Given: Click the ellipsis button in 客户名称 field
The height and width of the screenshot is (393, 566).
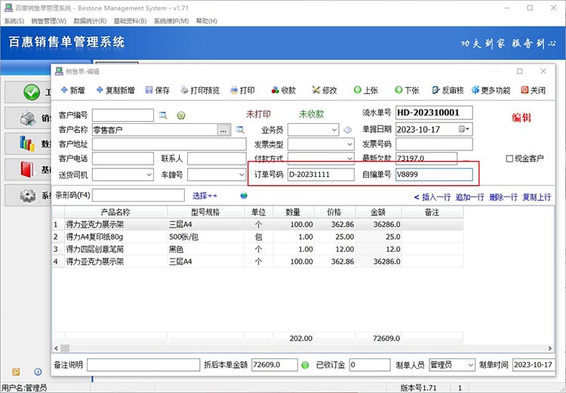Looking at the screenshot, I should tap(224, 130).
